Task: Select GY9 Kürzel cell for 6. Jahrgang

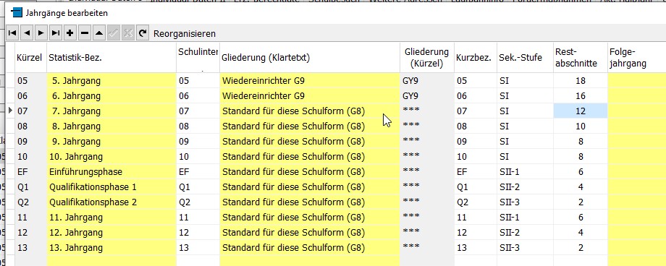Action: (427, 96)
